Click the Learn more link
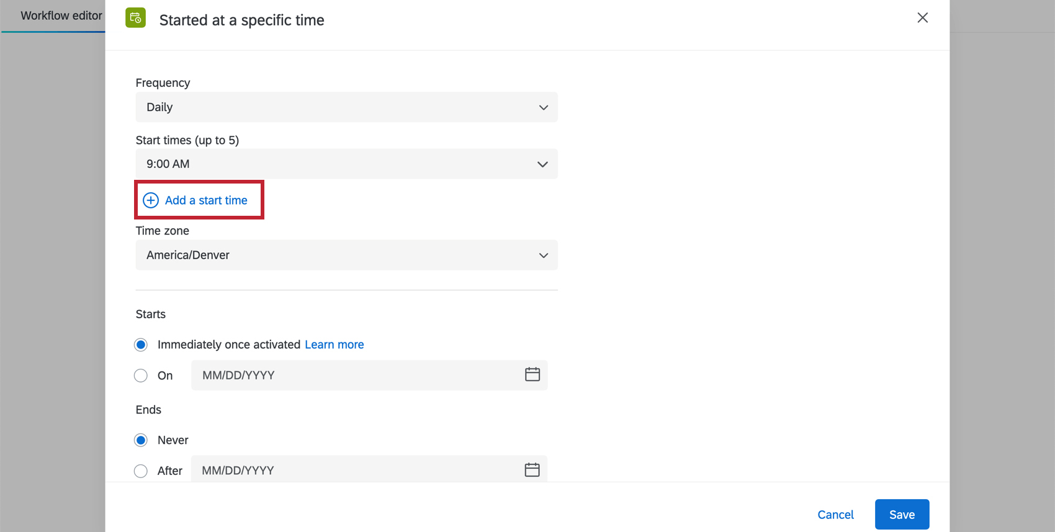Viewport: 1055px width, 532px height. tap(334, 344)
